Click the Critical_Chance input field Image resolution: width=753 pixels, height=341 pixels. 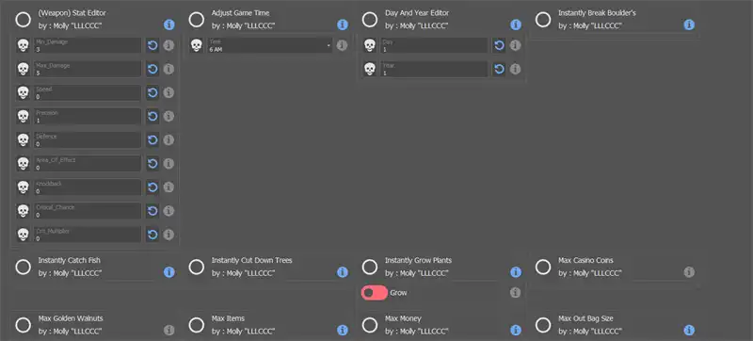[x=88, y=211]
